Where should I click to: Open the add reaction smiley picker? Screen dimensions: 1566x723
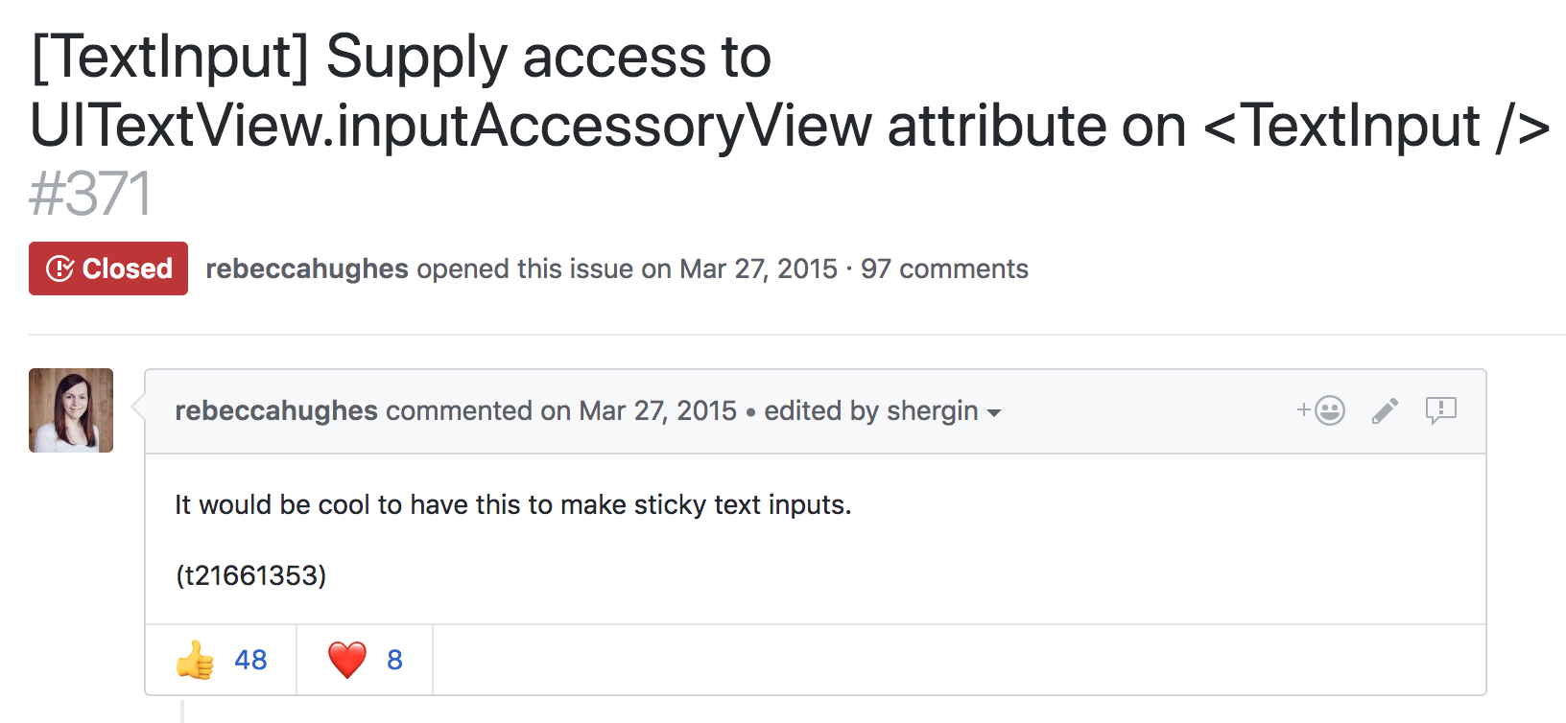click(x=1321, y=410)
